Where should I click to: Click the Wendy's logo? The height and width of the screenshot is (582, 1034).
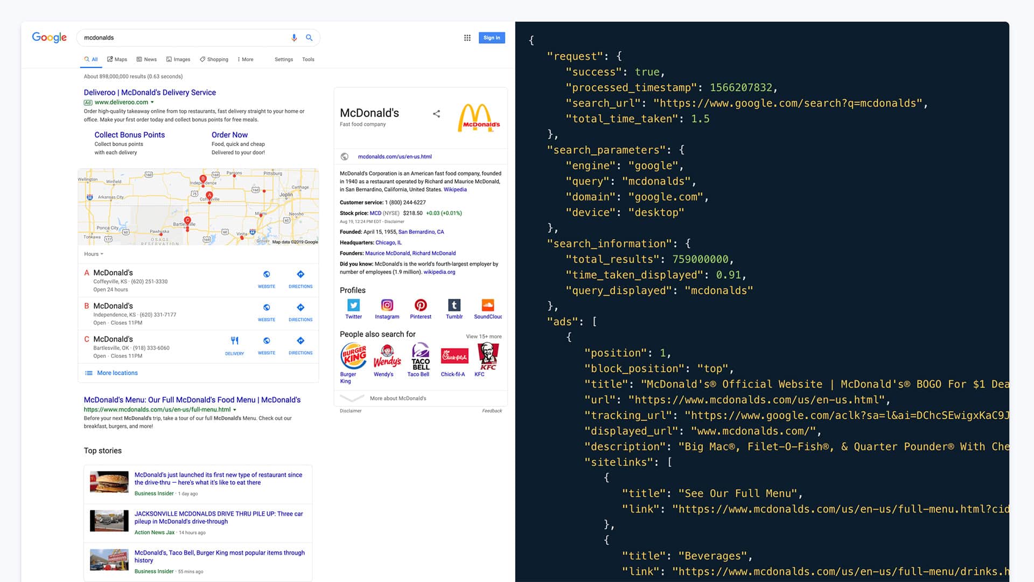(x=387, y=356)
